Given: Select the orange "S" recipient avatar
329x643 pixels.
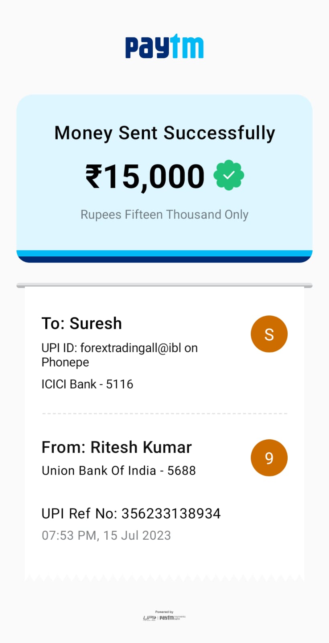Looking at the screenshot, I should tap(269, 334).
